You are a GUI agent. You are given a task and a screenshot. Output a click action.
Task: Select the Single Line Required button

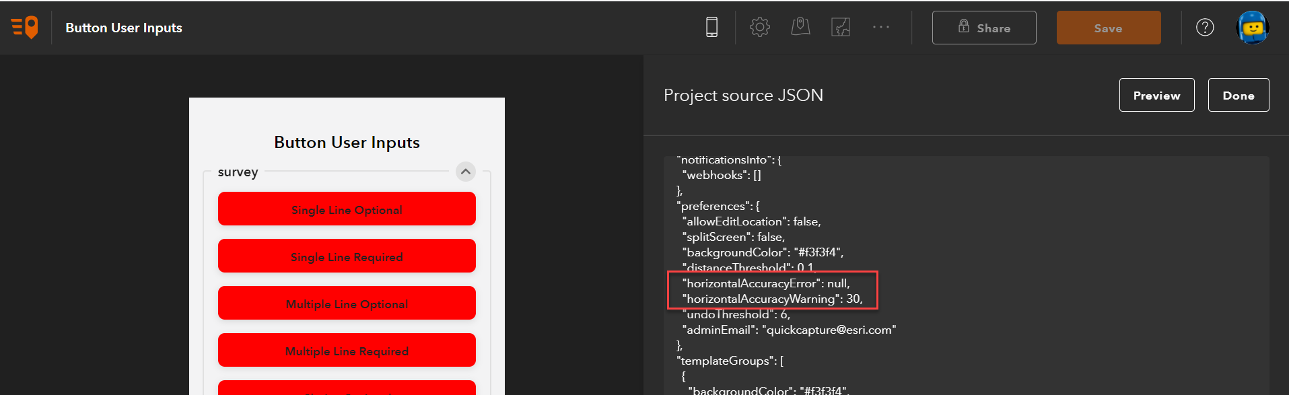(347, 256)
